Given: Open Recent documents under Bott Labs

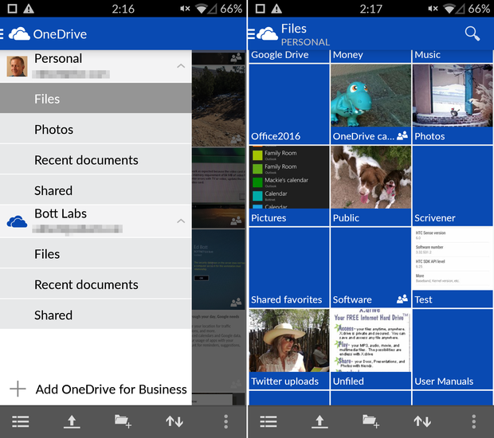Looking at the screenshot, I should pos(96,284).
